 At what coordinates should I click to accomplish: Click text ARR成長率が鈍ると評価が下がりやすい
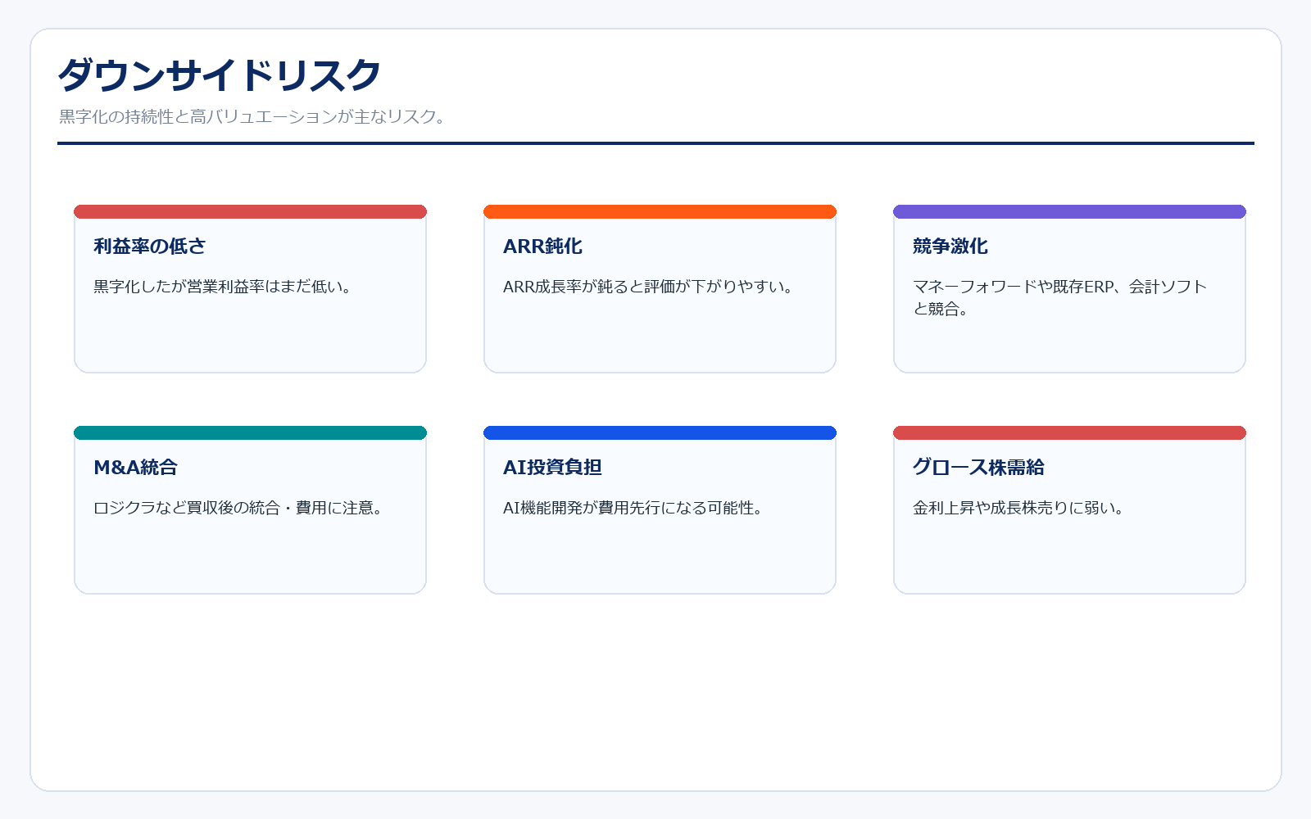(648, 287)
